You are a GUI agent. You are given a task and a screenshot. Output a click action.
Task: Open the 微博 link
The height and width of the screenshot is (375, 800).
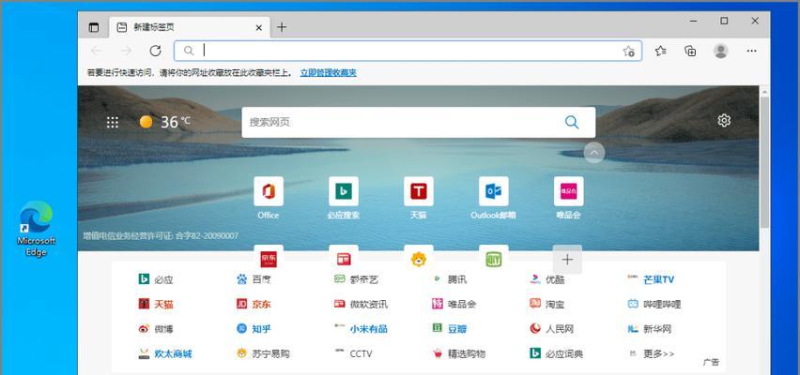[x=156, y=329]
